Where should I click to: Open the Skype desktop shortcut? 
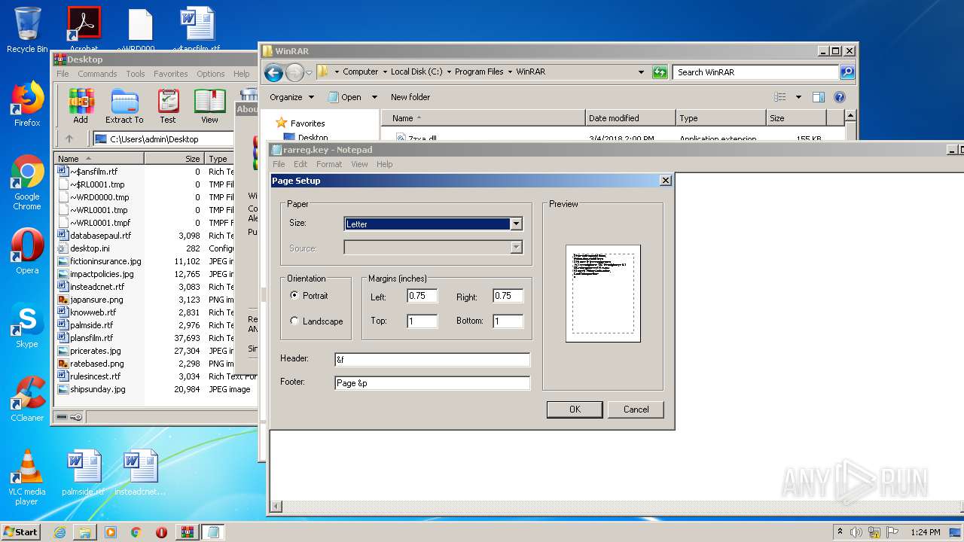[x=27, y=325]
